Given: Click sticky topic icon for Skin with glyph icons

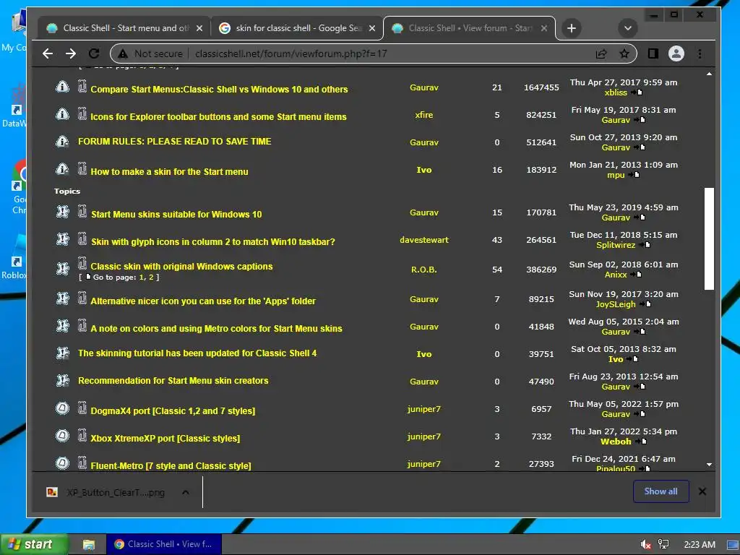Looking at the screenshot, I should tap(62, 239).
